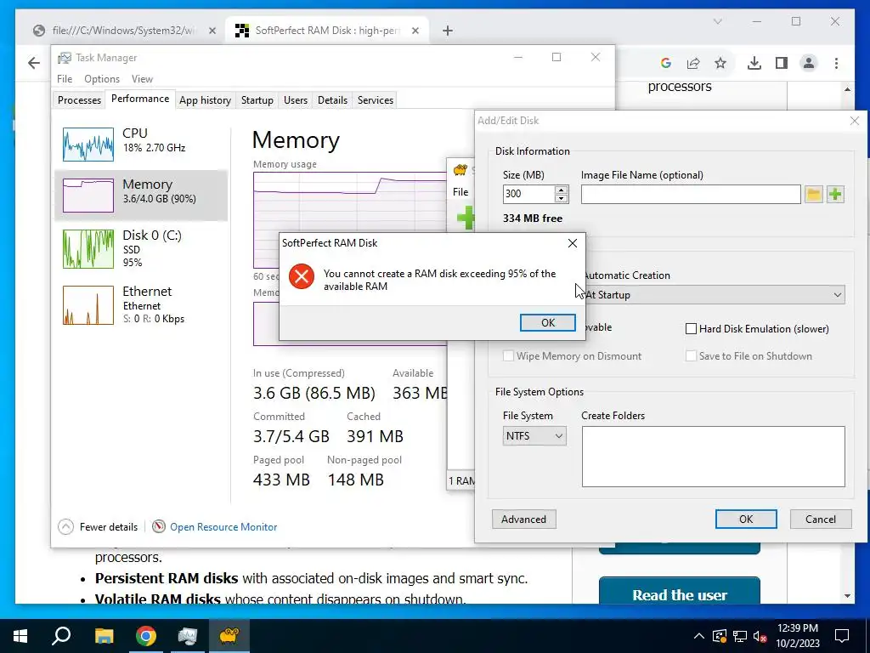Toggle Chrome side panel icon

click(782, 63)
